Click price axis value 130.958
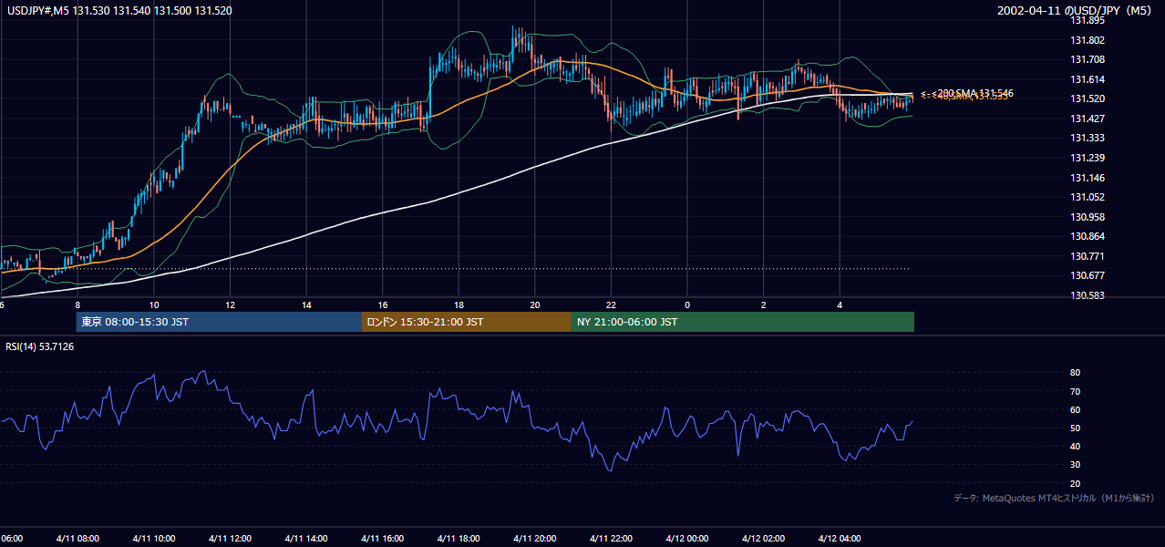The width and height of the screenshot is (1165, 547). pyautogui.click(x=1087, y=217)
